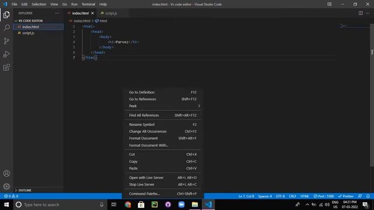Choose Copy from context menu
Screen dimensions: 374x210
(x=162, y=162)
